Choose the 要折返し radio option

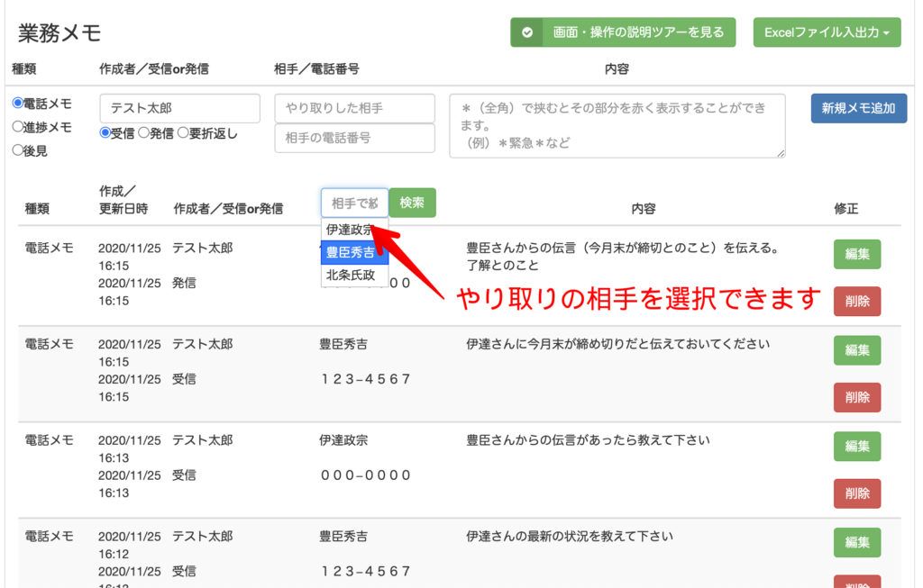[182, 133]
